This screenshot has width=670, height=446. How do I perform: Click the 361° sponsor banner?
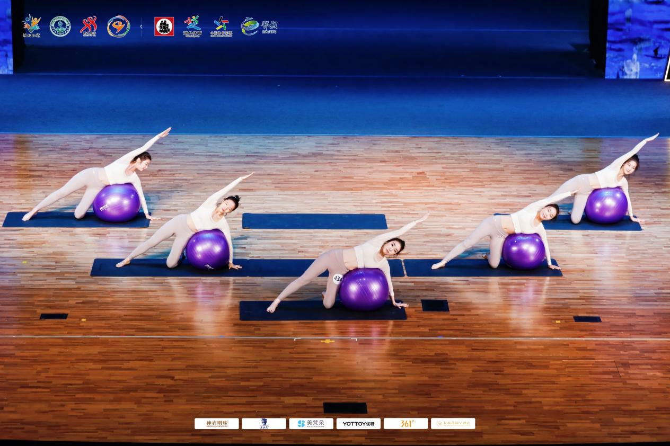405,424
